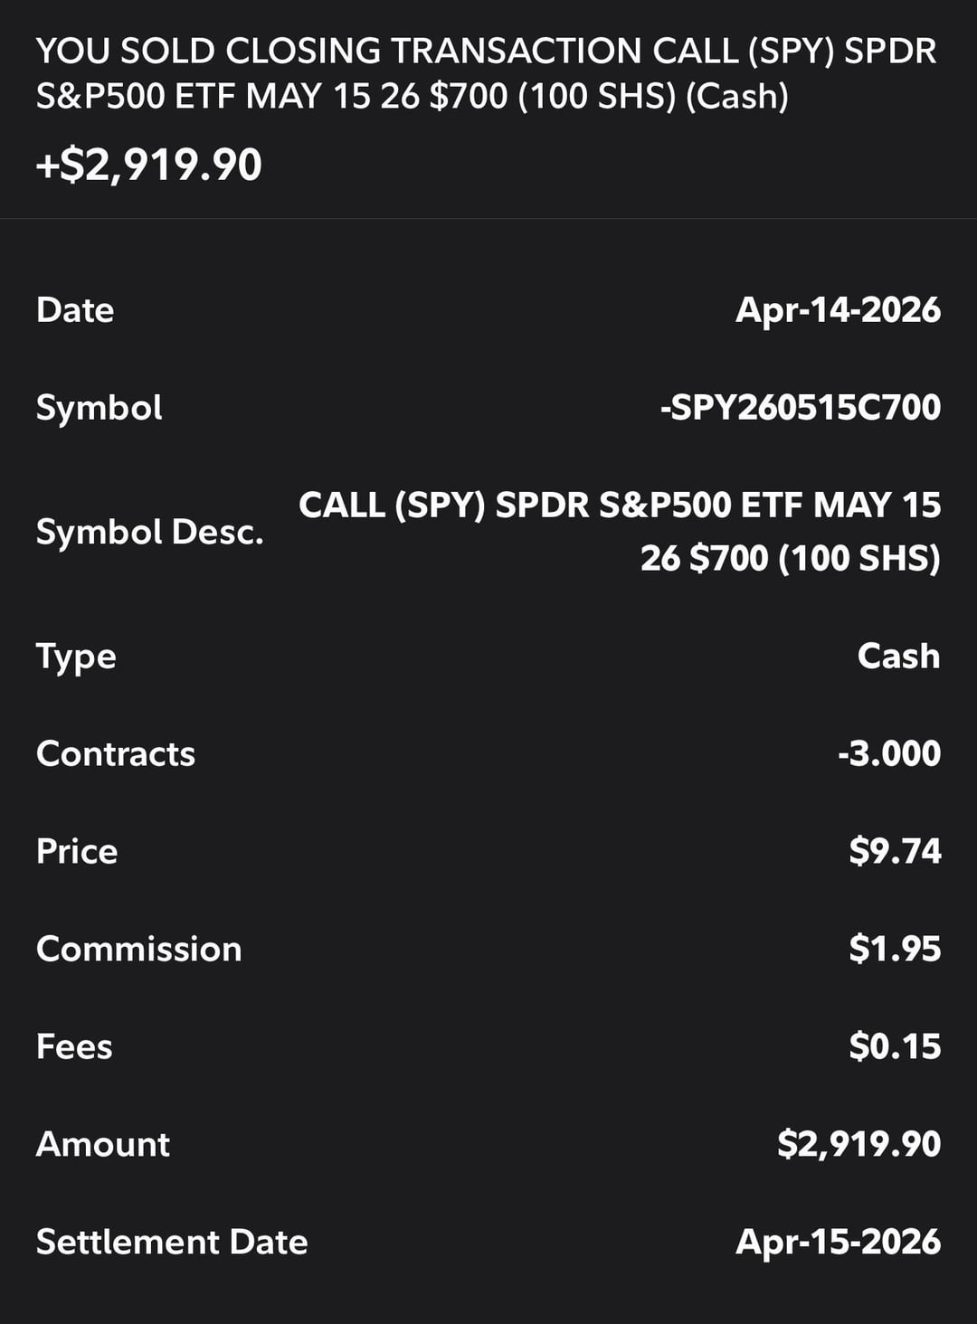Select the CALL (SPY) symbol description text
Image resolution: width=977 pixels, height=1324 pixels.
pos(620,531)
